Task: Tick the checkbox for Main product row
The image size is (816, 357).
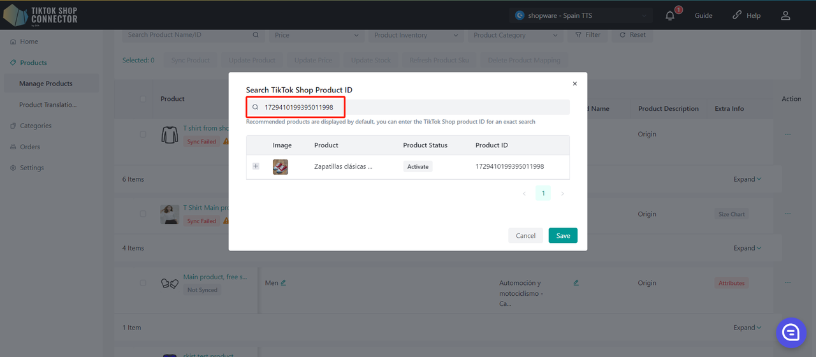Action: click(x=143, y=283)
